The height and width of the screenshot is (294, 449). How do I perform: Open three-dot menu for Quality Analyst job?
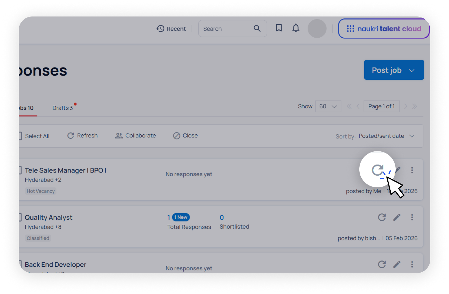point(412,217)
